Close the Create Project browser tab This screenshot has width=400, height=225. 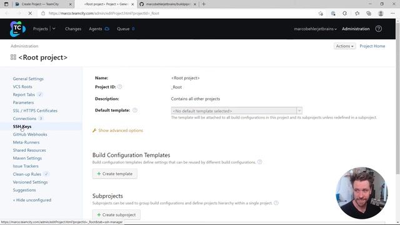(x=71, y=4)
